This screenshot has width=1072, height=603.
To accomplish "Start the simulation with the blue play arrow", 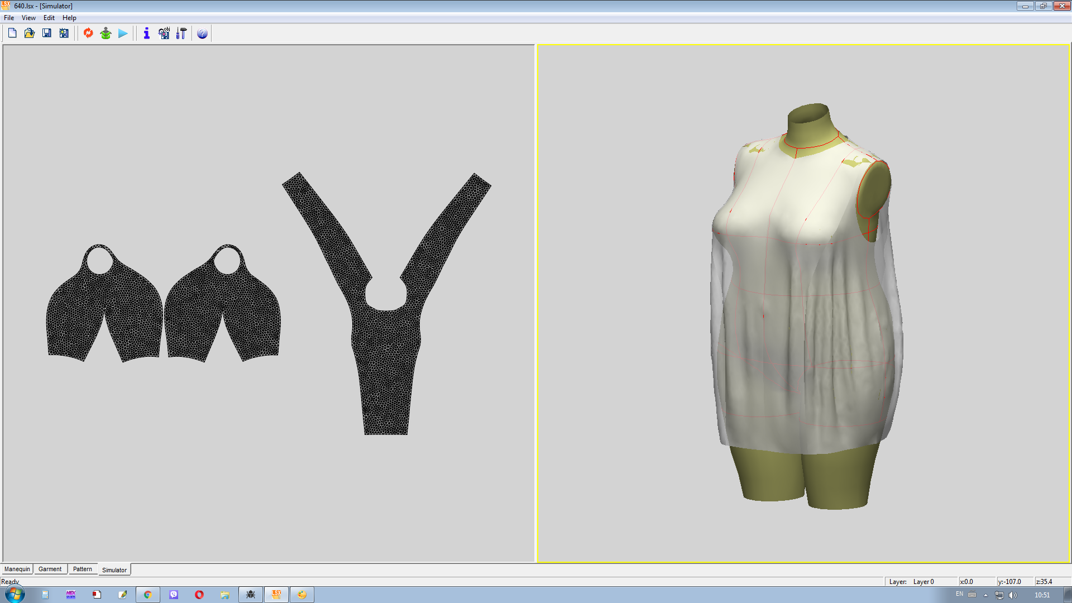I will [123, 33].
